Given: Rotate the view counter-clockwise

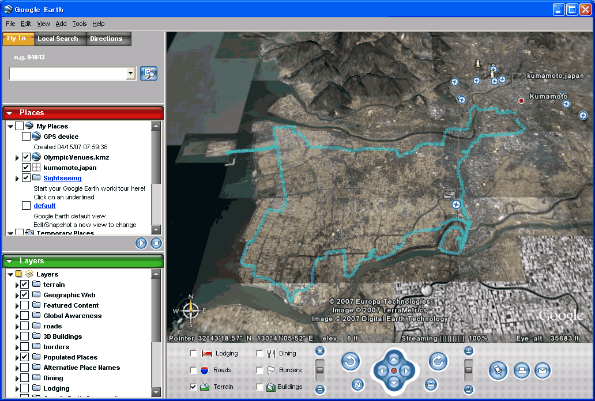Looking at the screenshot, I should (350, 361).
